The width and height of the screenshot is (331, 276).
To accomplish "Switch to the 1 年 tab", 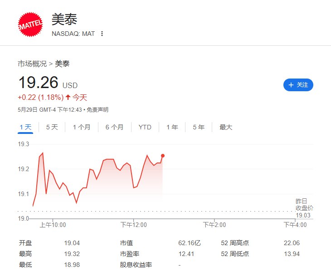I will (x=172, y=127).
